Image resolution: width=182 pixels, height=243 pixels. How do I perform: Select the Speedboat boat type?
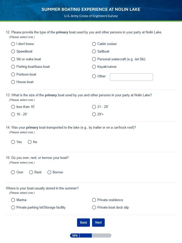coord(13,51)
